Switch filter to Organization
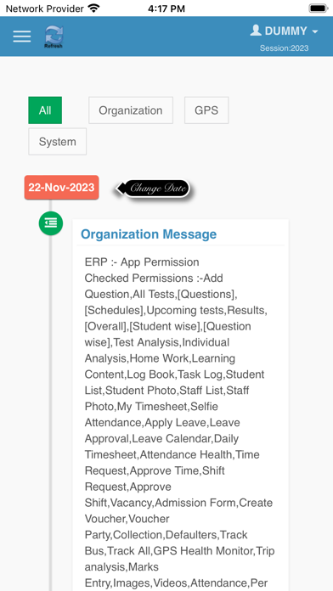 [x=131, y=110]
